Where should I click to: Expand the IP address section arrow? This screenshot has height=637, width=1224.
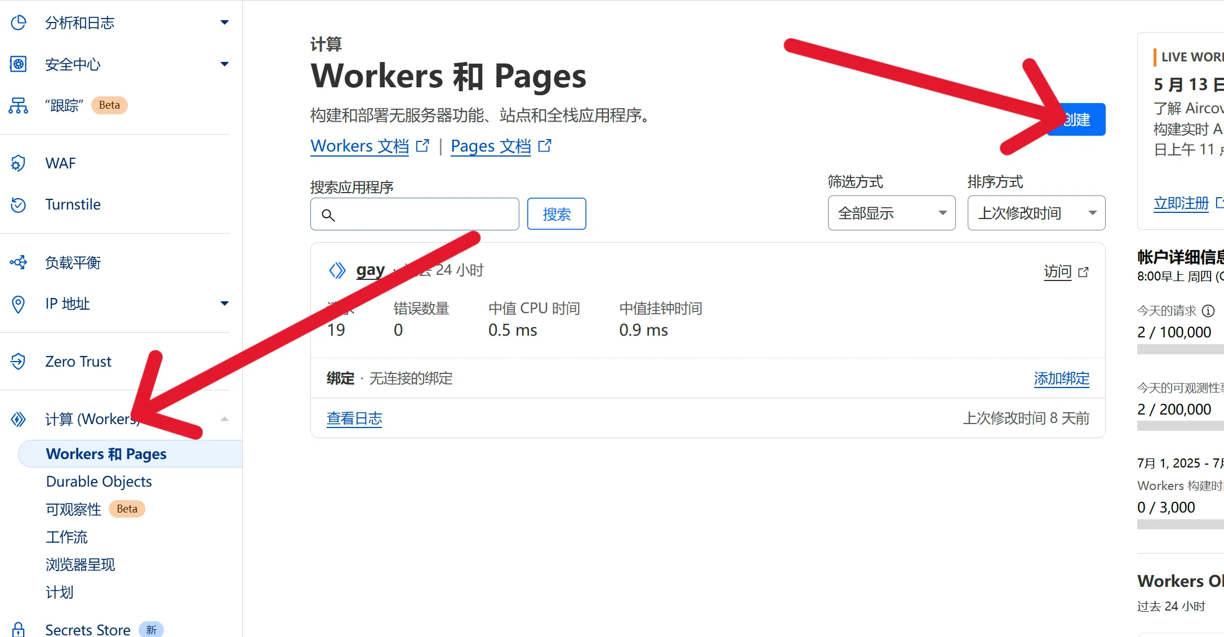pyautogui.click(x=224, y=304)
